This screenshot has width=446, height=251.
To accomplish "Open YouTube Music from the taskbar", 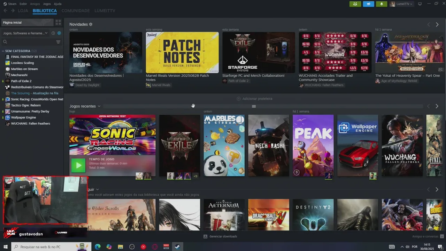I will click(143, 247).
